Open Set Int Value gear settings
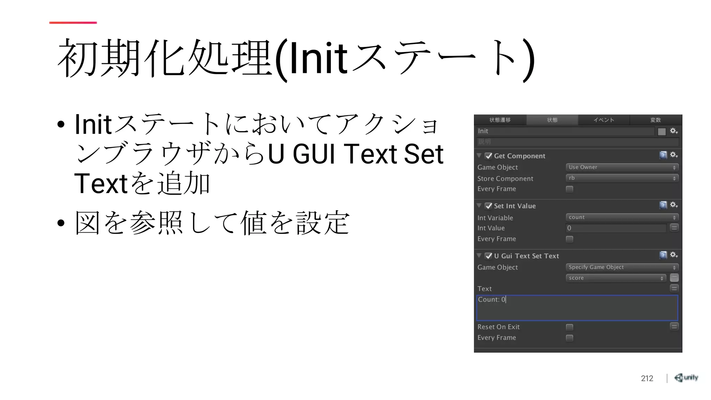Screen dimensions: 711x400 click(x=674, y=205)
